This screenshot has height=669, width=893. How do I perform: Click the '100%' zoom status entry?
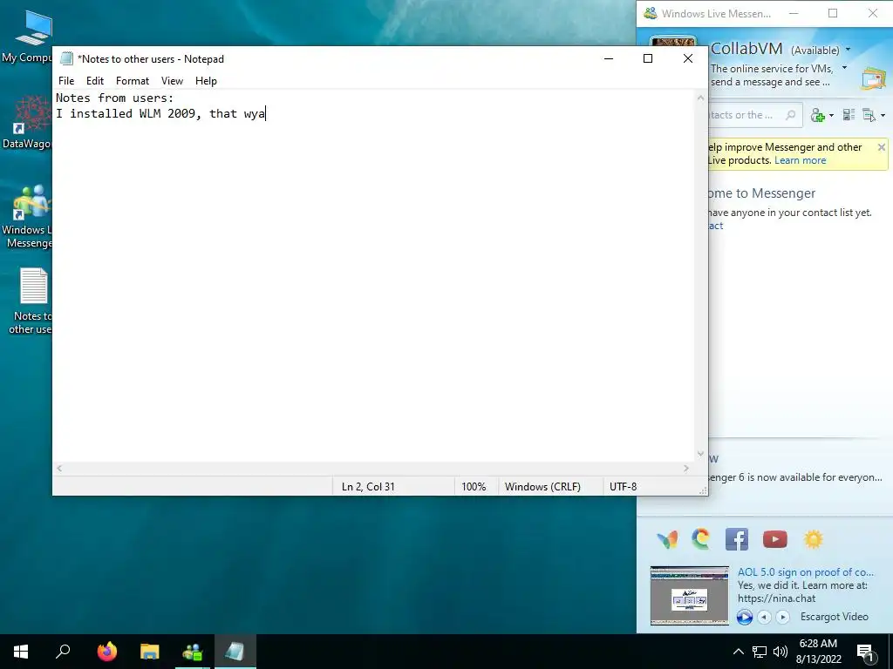click(474, 486)
